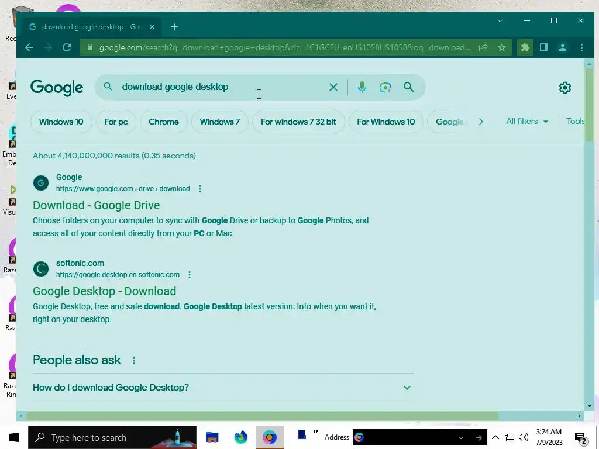Click the grayed forward navigation arrow
The height and width of the screenshot is (449, 599).
coord(48,47)
